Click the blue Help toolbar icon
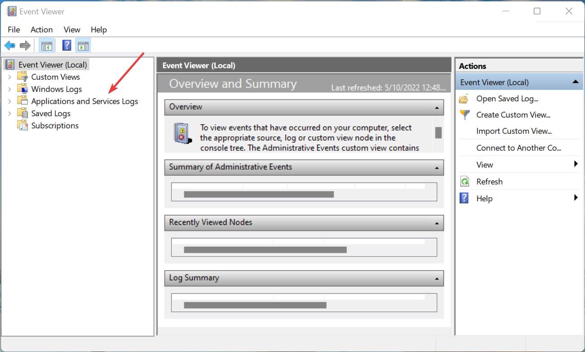This screenshot has height=352, width=585. (x=67, y=45)
